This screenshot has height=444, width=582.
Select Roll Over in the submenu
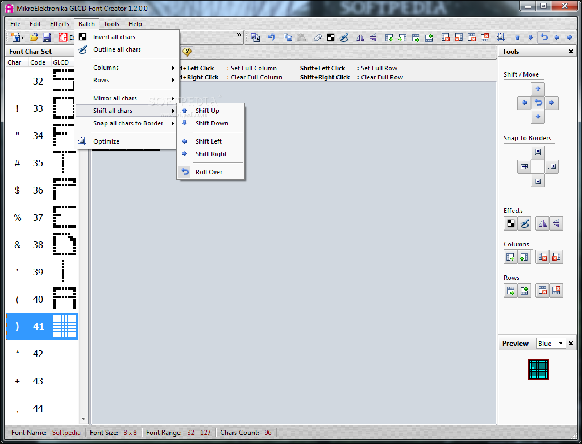pyautogui.click(x=211, y=172)
